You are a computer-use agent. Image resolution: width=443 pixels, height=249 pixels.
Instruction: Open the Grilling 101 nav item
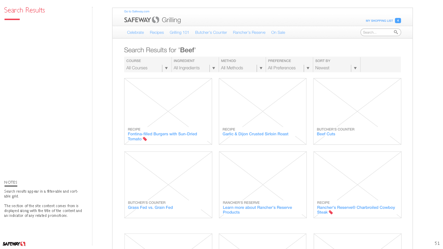coord(179,33)
